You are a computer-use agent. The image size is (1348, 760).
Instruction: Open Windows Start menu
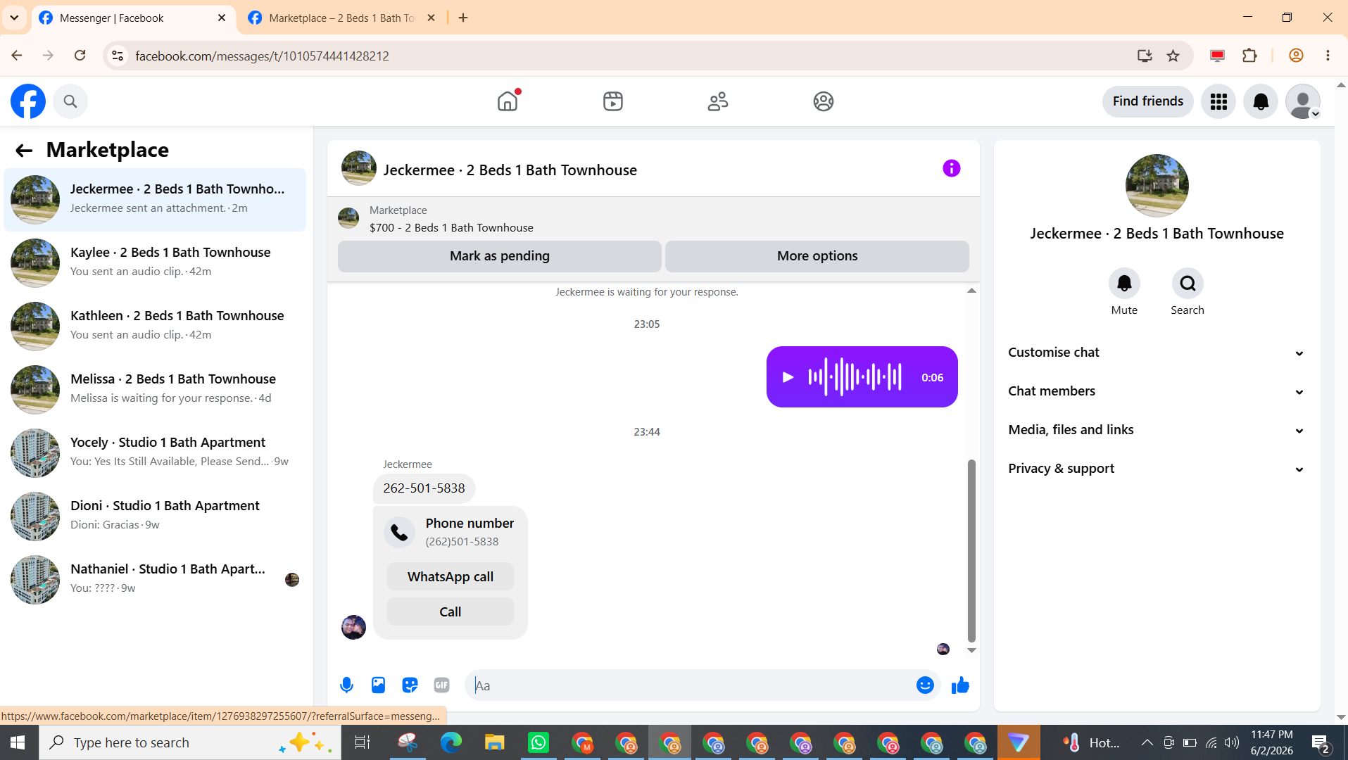coord(18,742)
